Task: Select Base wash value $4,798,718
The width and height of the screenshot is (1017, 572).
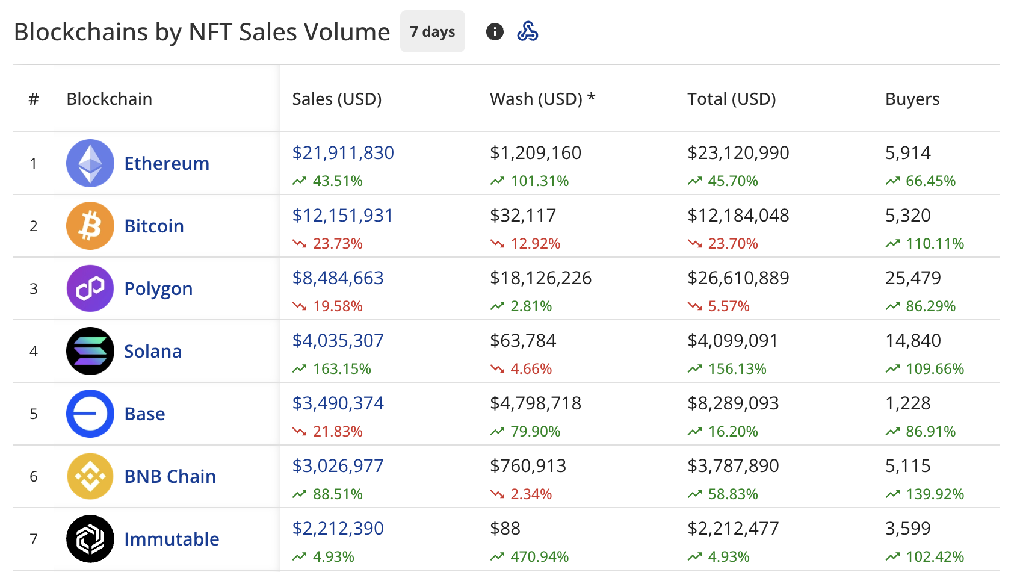Action: [x=536, y=403]
